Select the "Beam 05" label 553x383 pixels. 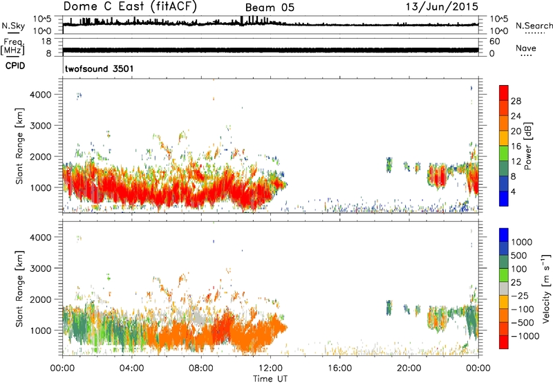[x=270, y=8]
